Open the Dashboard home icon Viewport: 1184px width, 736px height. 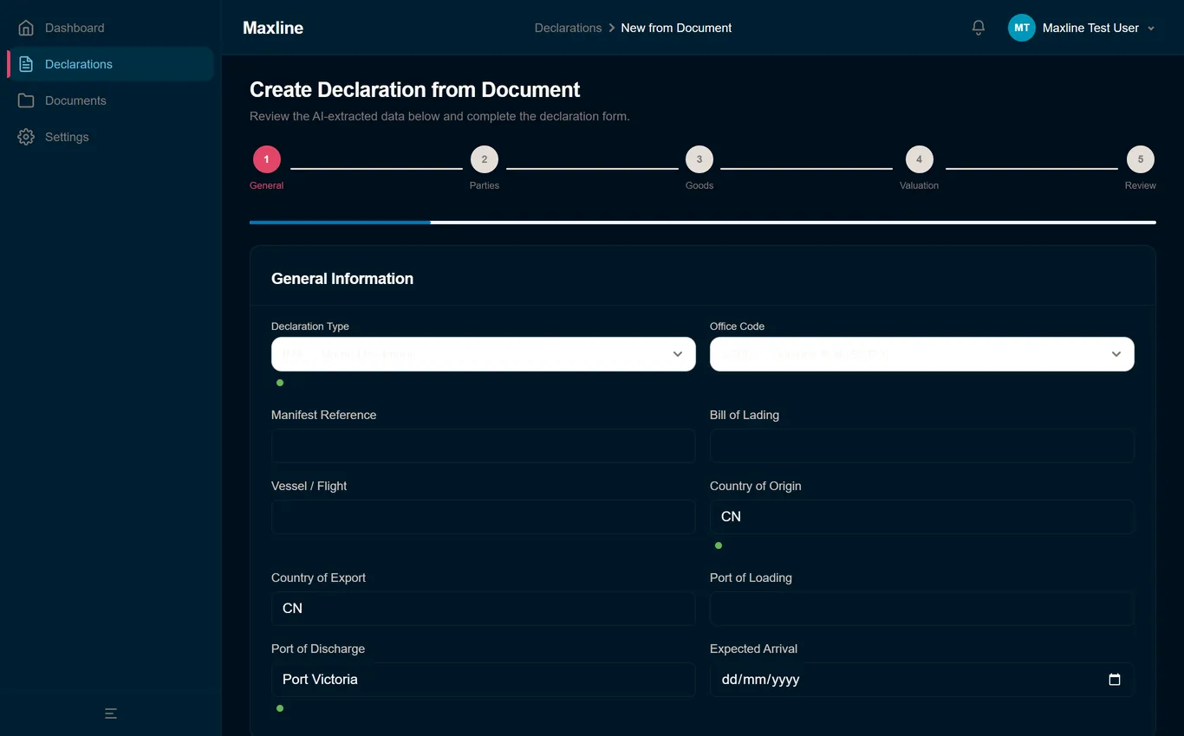click(x=26, y=28)
